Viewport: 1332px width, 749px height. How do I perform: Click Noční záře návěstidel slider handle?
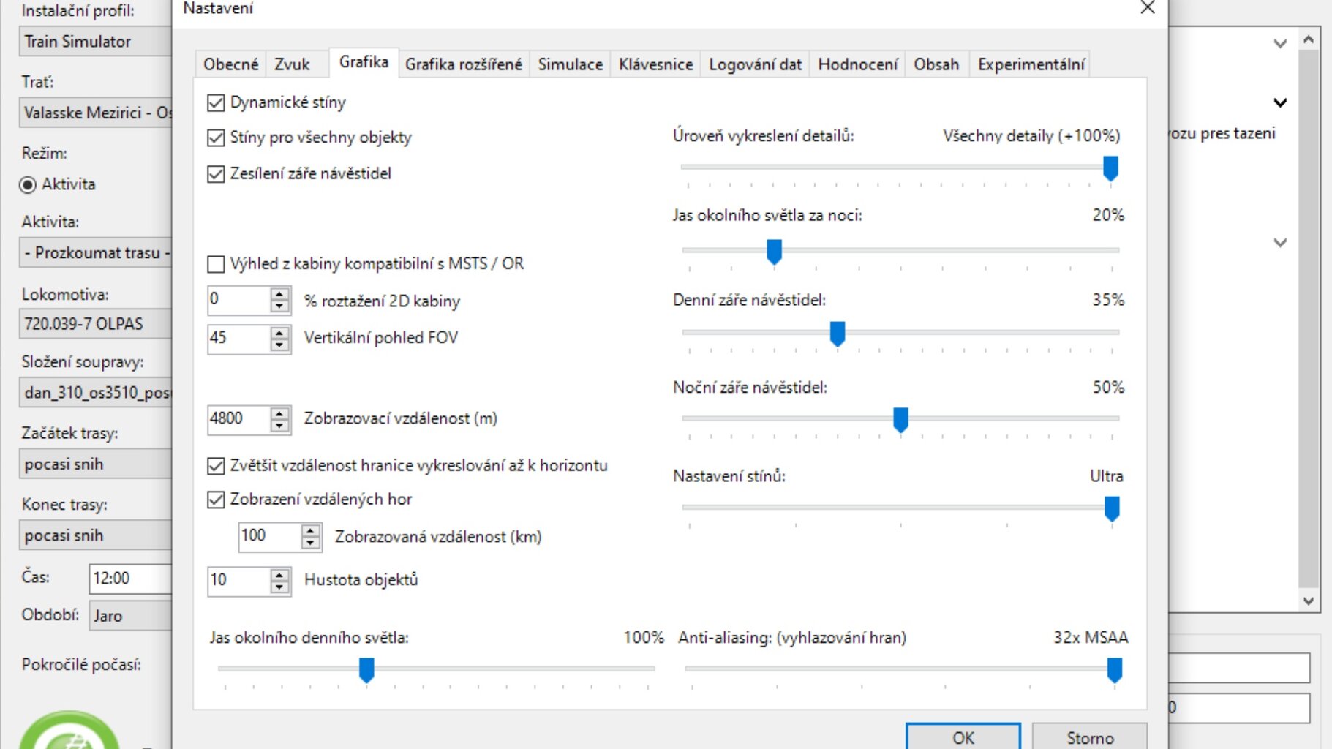point(900,420)
